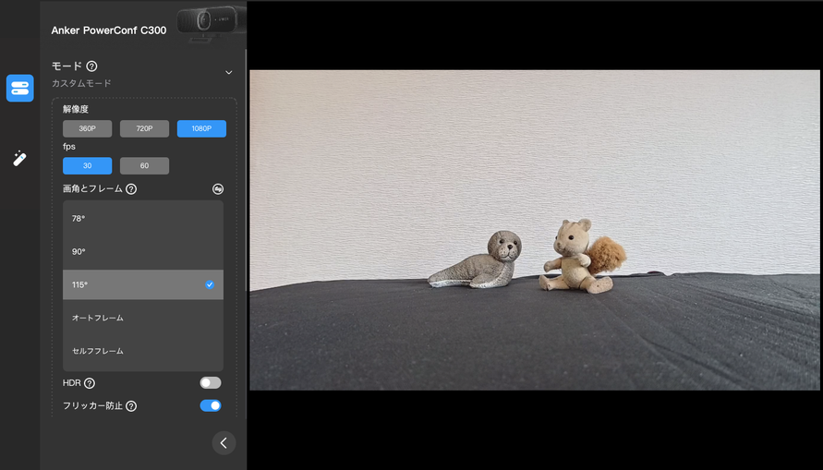Screen dimensions: 823x470
Task: Click the help icon next to 画角とフレーム
Action: pyautogui.click(x=131, y=189)
